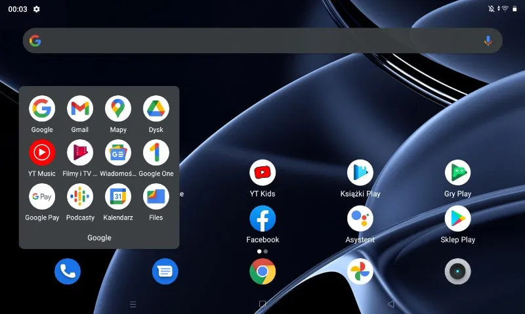This screenshot has width=525, height=314.
Task: Launch Mapy (Google Maps)
Action: coord(118,108)
